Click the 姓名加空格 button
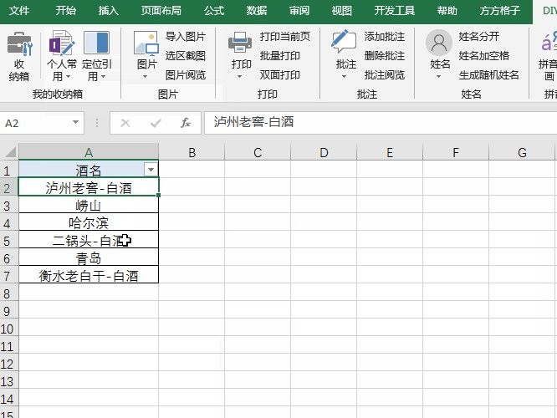Image resolution: width=557 pixels, height=418 pixels. 484,56
